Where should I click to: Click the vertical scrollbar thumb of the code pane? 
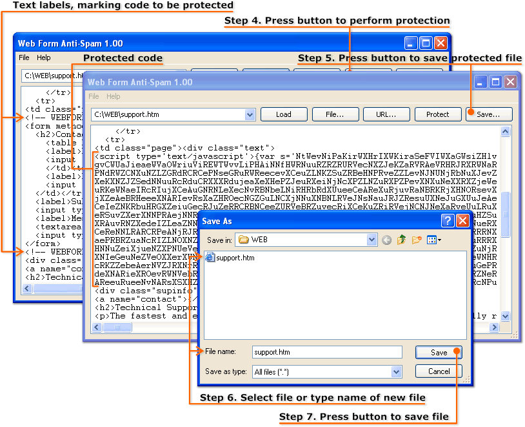point(505,214)
